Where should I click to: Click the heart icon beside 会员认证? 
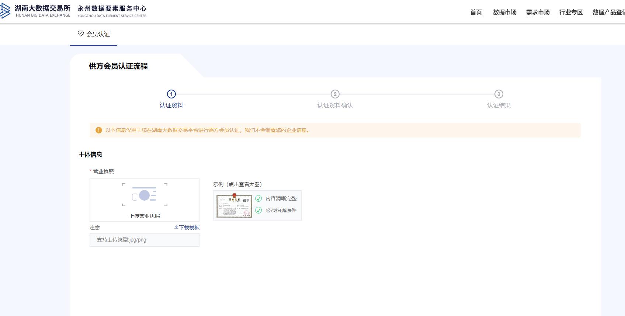click(80, 34)
